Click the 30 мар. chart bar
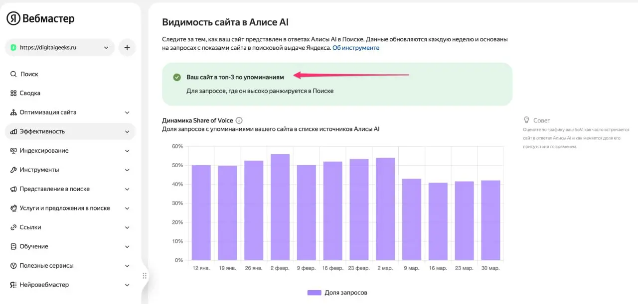Screen dimensions: 638x304 (x=490, y=220)
